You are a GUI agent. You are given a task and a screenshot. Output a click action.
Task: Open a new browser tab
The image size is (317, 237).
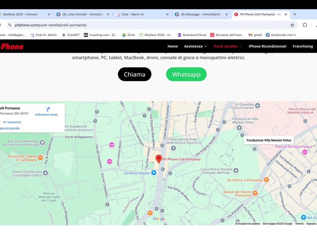pyautogui.click(x=295, y=14)
